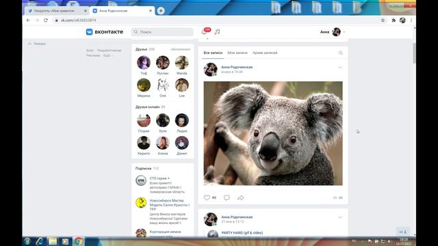Switch to the Мои записи tab
Screen dimensions: 438x246
tap(237, 53)
